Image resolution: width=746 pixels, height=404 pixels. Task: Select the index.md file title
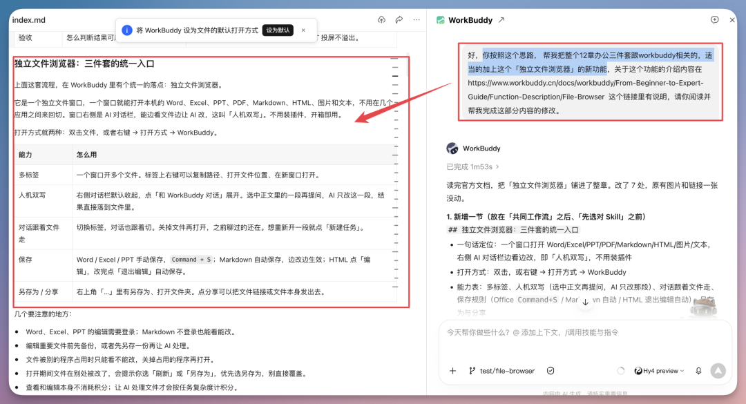tap(29, 20)
